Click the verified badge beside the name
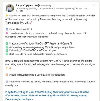Screen dimensions: 100x101 pos(39,6)
